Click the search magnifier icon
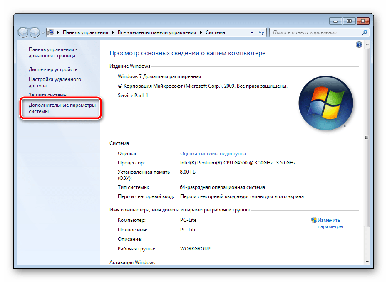 [x=365, y=32]
